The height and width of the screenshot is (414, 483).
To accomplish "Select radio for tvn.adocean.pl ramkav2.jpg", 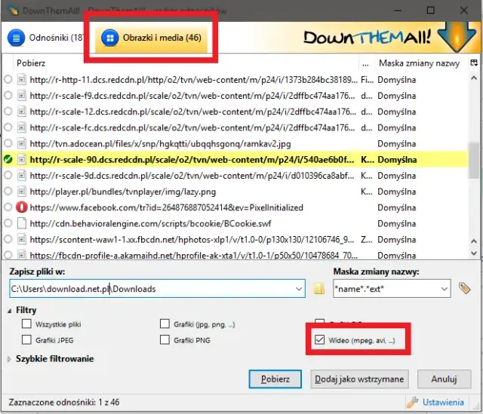I will click(x=8, y=143).
